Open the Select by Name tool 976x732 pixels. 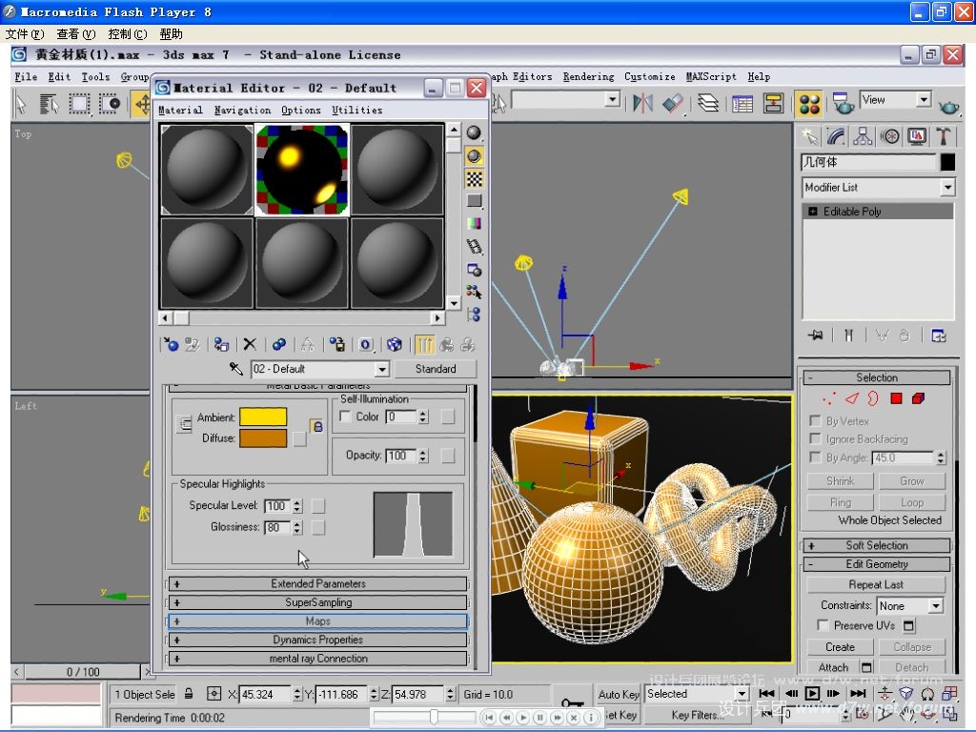tap(49, 103)
